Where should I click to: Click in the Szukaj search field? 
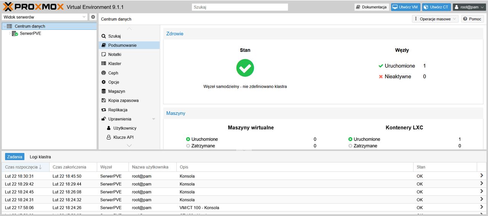click(239, 7)
